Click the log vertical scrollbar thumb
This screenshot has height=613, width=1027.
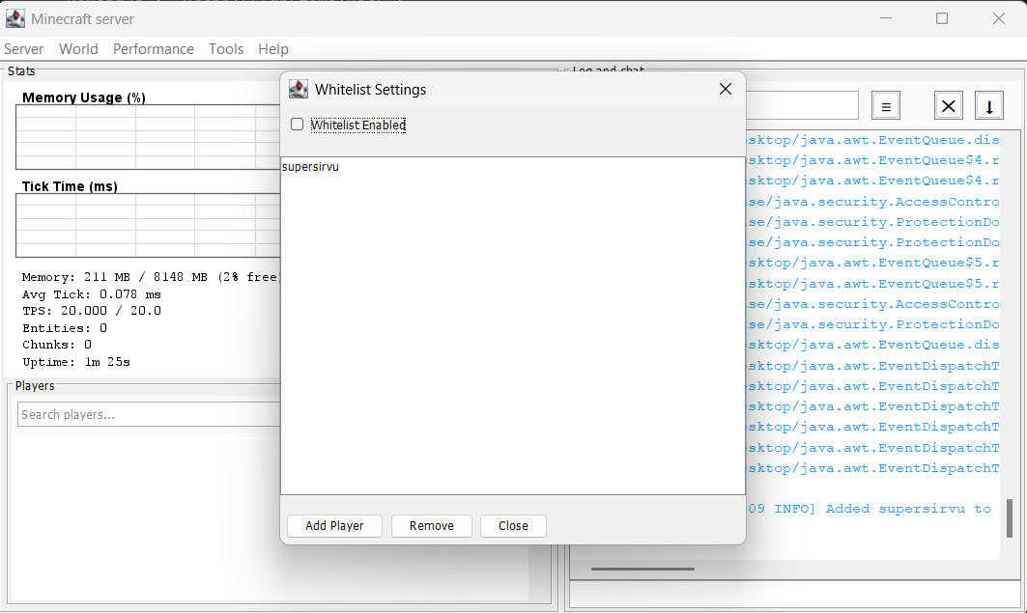coord(1010,518)
